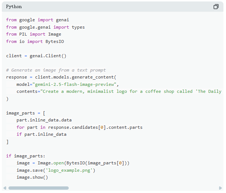Place cursor on 'from google import genai' line

coord(37,20)
